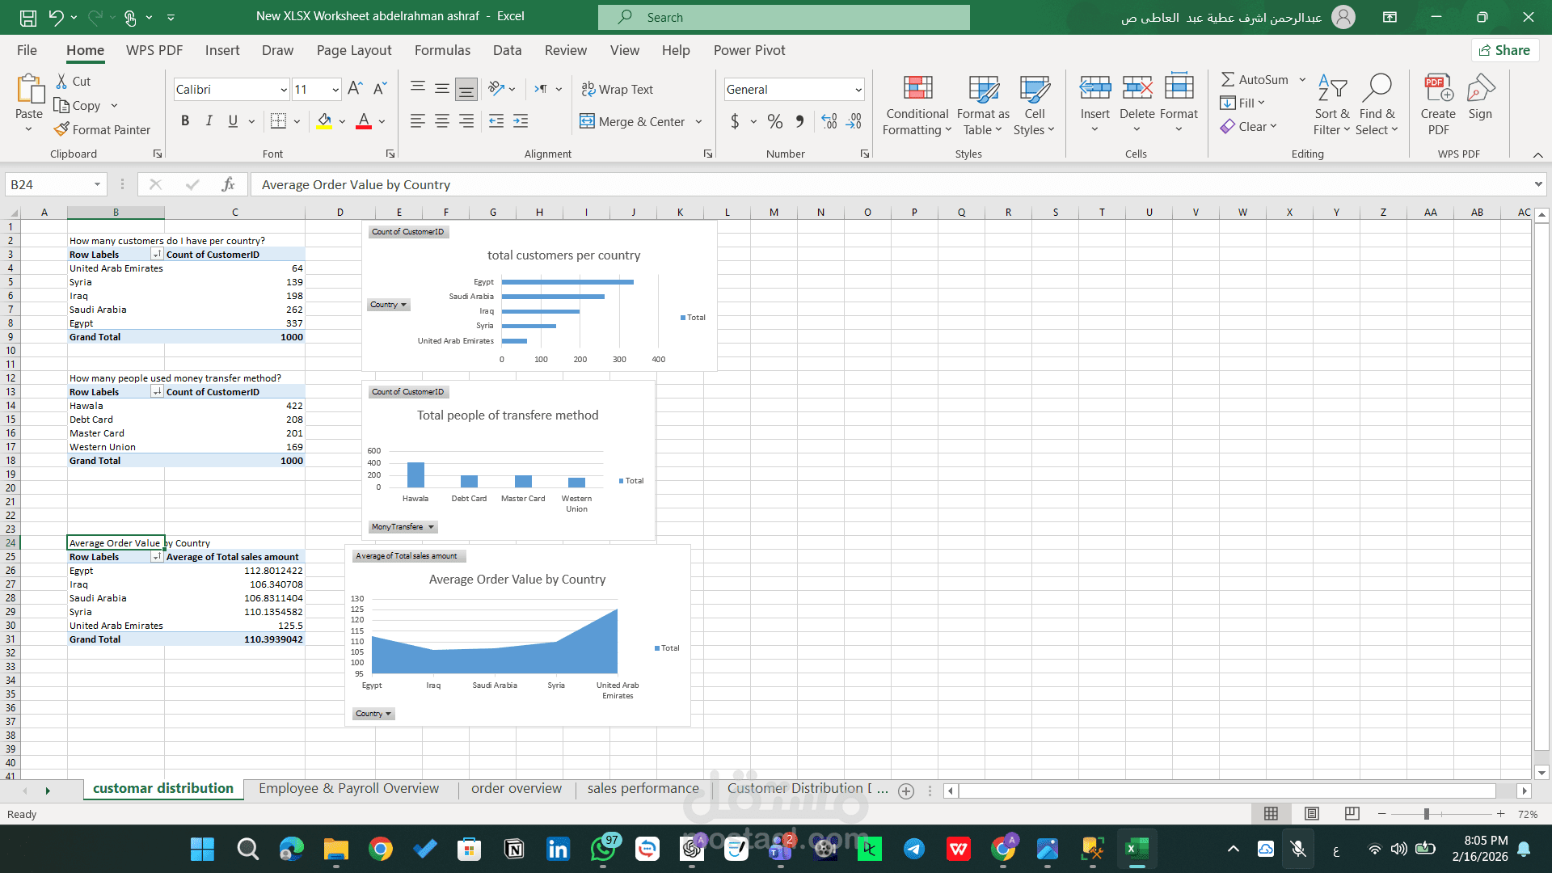1552x873 pixels.
Task: Toggle Bold formatting
Action: (185, 121)
